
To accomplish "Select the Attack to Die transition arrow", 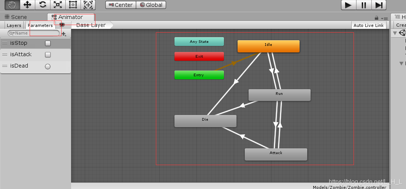I will point(242,136).
